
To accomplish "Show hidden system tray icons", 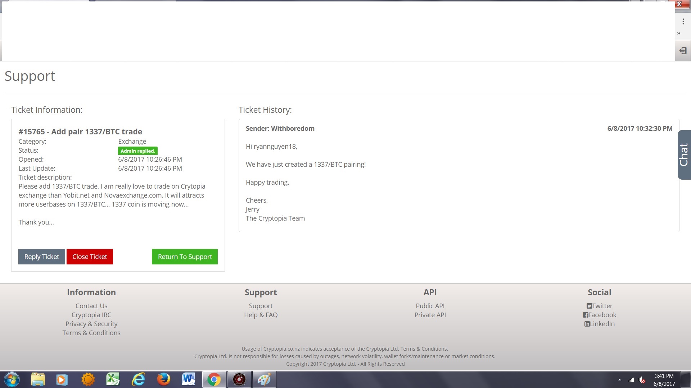I will coord(619,380).
